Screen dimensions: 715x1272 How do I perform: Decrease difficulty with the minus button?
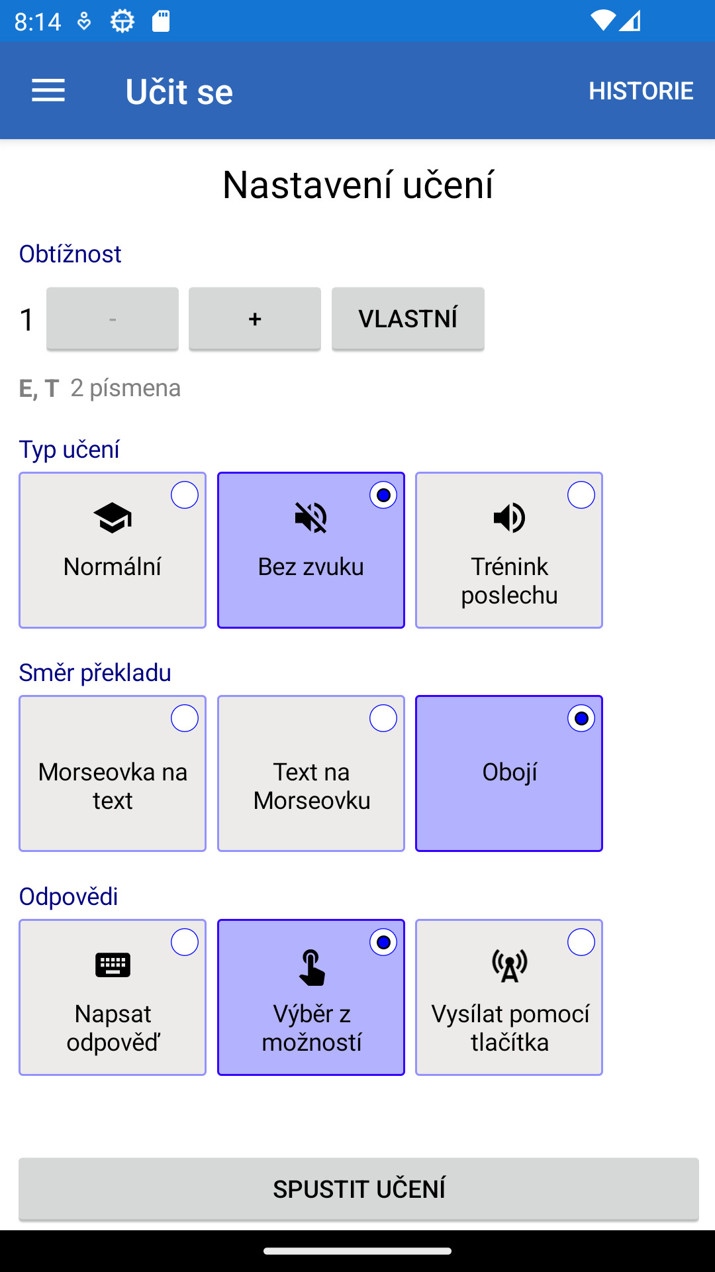click(x=111, y=319)
